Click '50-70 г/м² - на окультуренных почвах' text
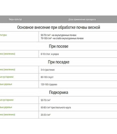The width and height of the screenshot is (117, 134). point(58,35)
